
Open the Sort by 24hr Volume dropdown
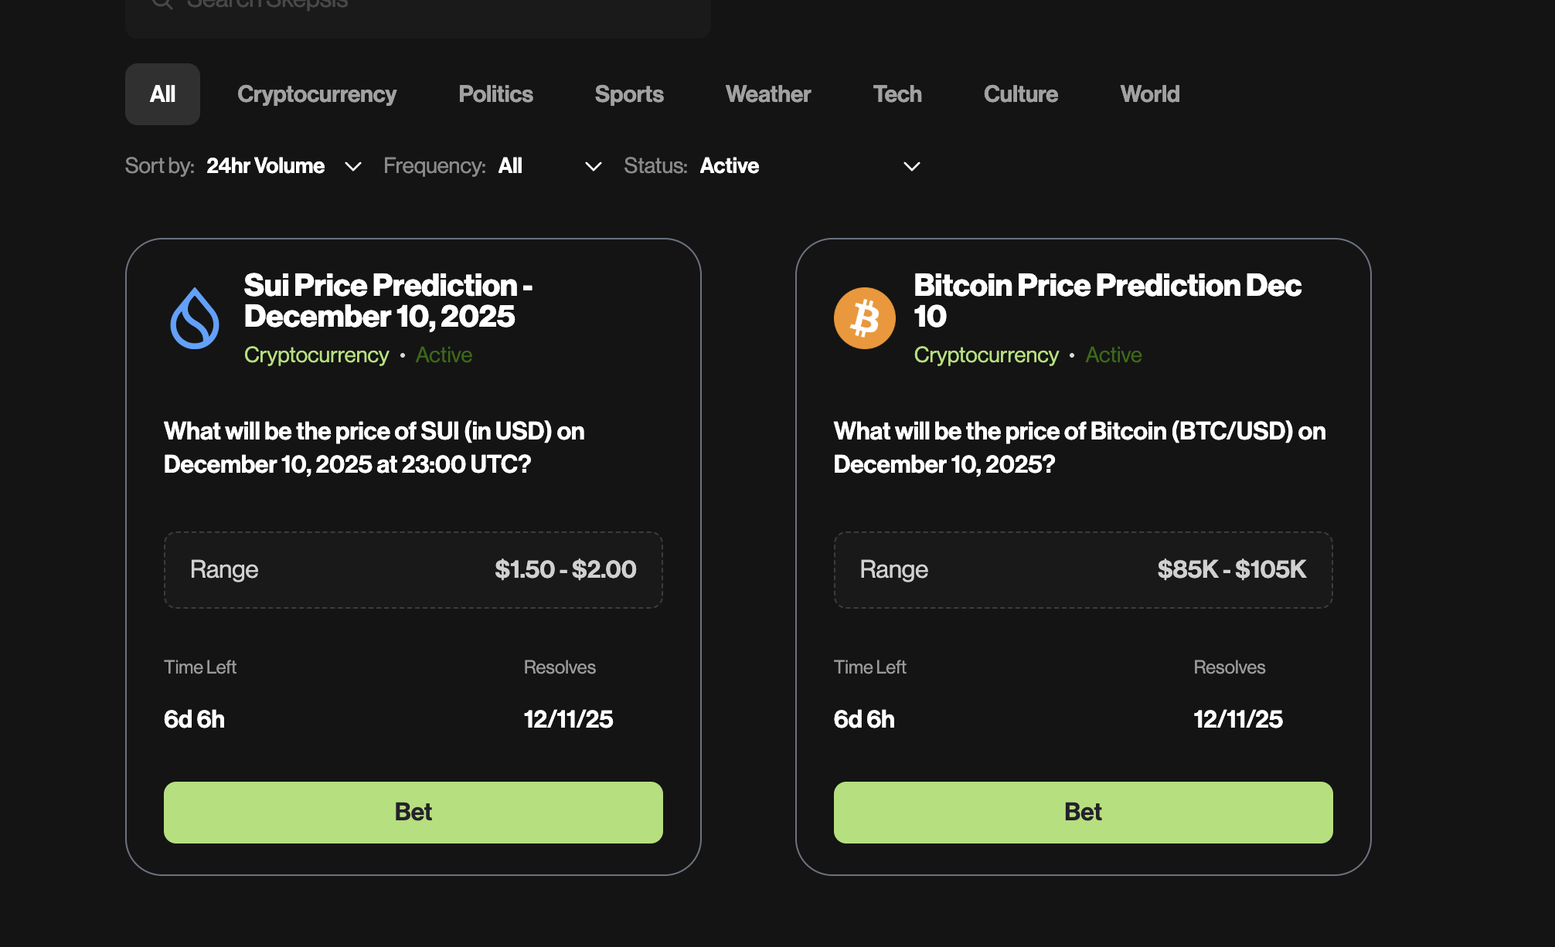[x=284, y=166]
